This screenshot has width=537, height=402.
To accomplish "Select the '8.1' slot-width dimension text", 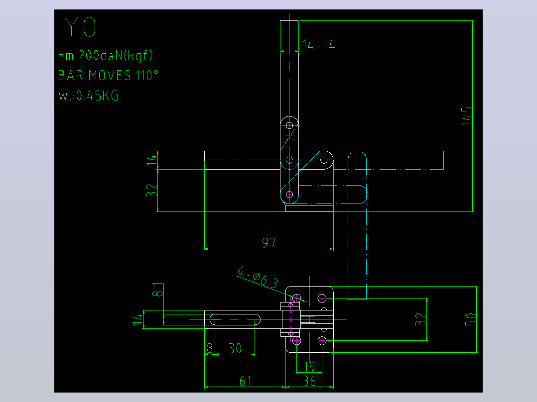I will (x=157, y=290).
